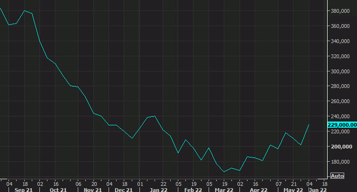
Task: Select the 320,000 y-axis value
Action: tap(340, 56)
